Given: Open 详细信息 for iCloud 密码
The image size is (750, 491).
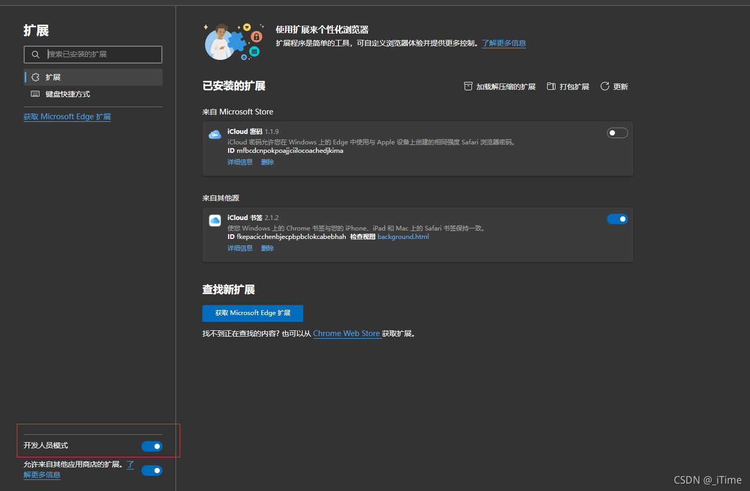Looking at the screenshot, I should click(240, 162).
